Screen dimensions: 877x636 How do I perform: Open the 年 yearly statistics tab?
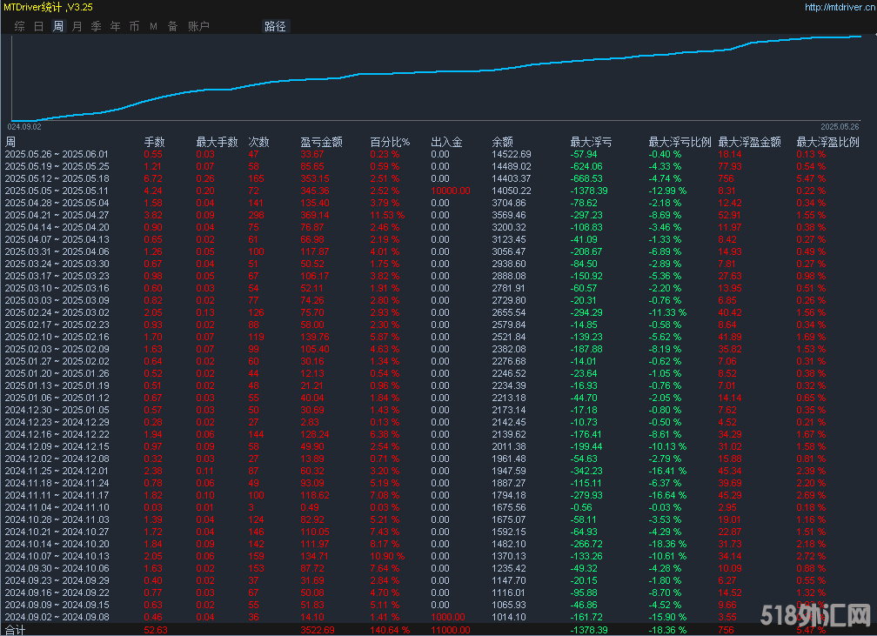(x=115, y=26)
